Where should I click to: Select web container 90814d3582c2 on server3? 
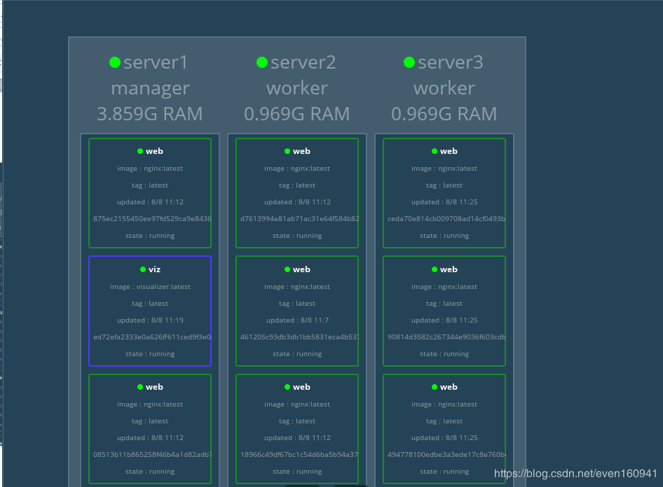click(444, 311)
